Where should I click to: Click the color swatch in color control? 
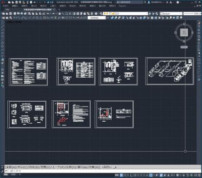(161, 14)
